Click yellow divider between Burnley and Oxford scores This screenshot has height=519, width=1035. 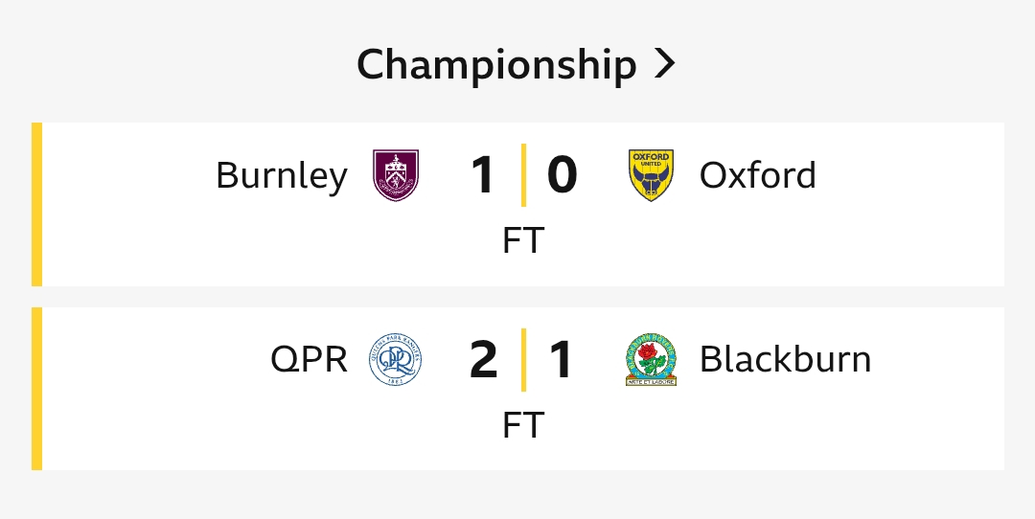pos(523,175)
